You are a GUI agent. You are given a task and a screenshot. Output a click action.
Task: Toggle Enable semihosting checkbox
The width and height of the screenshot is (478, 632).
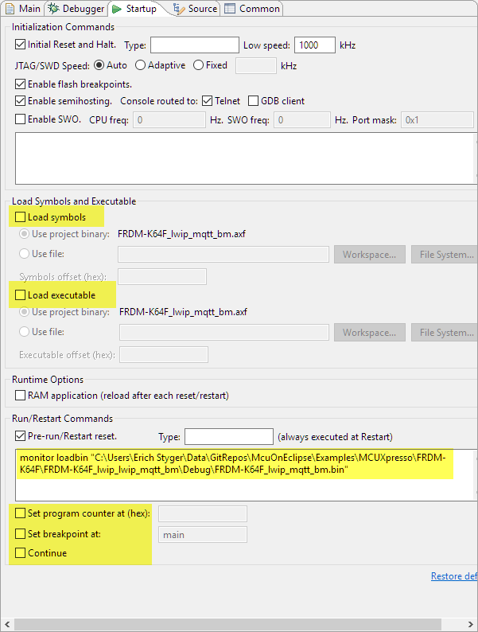(21, 101)
